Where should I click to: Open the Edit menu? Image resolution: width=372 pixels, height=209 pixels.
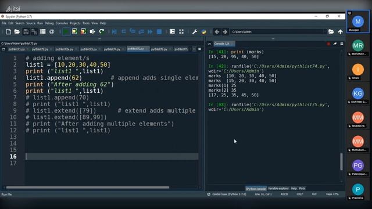11,23
